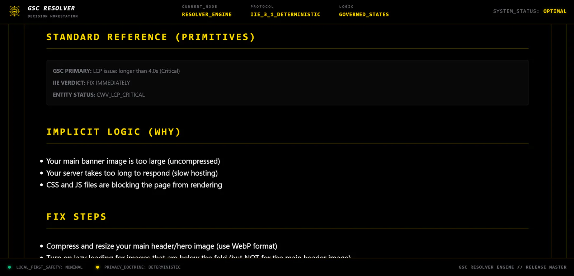The width and height of the screenshot is (574, 276).
Task: Click the green LOCAL_FIRST_SAFETY status dot
Action: 9,267
